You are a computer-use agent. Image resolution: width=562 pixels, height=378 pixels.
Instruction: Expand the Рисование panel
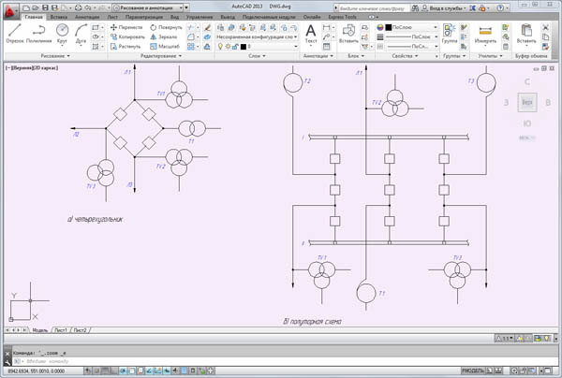(52, 56)
